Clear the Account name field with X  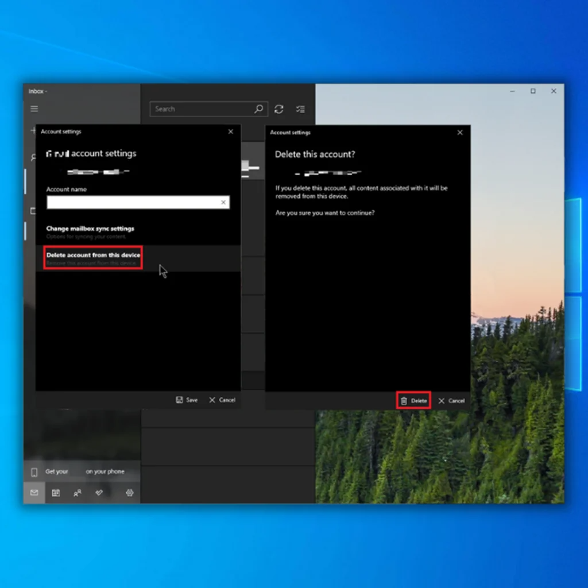tap(223, 202)
